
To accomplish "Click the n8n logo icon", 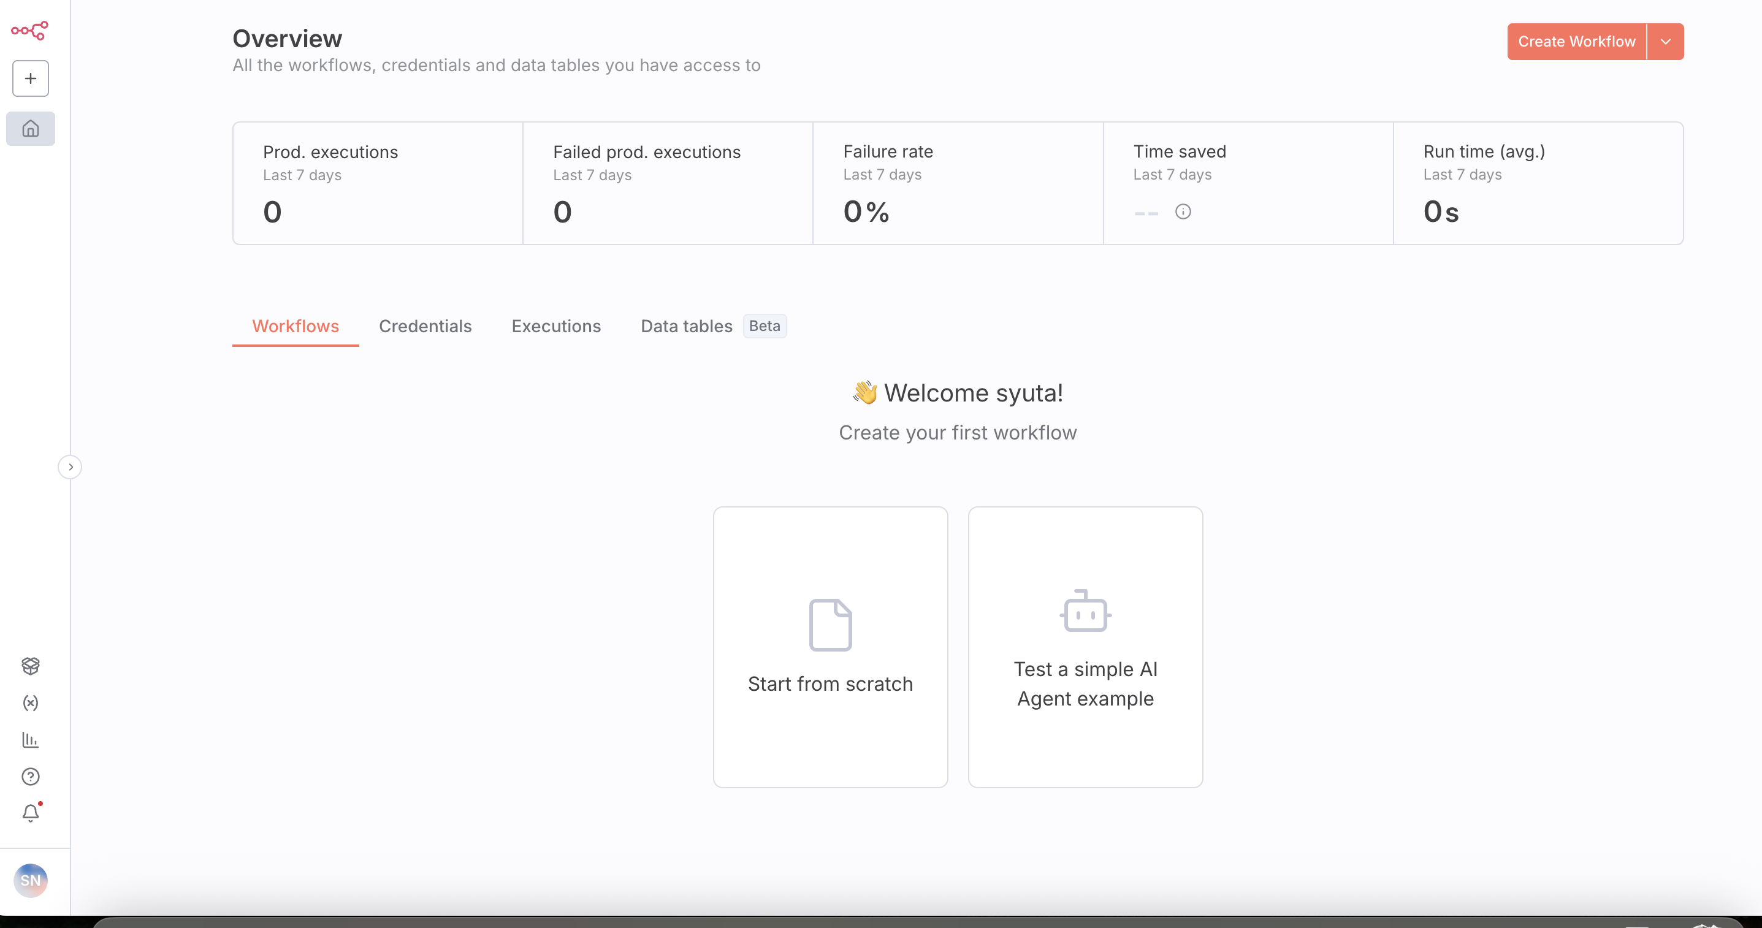I will tap(29, 30).
